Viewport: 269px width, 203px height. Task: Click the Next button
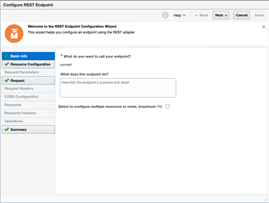[221, 15]
